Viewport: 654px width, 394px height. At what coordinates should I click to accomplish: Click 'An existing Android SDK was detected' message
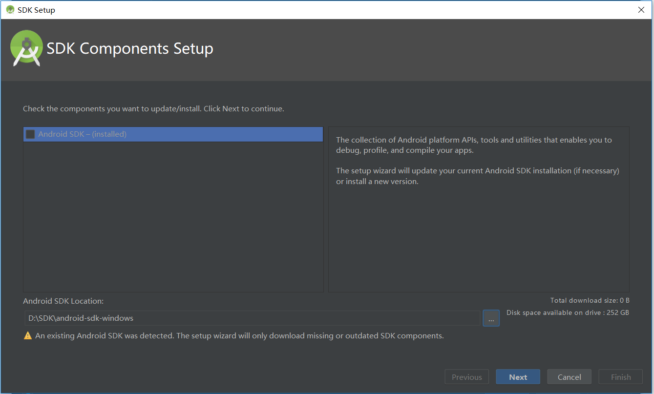(239, 336)
